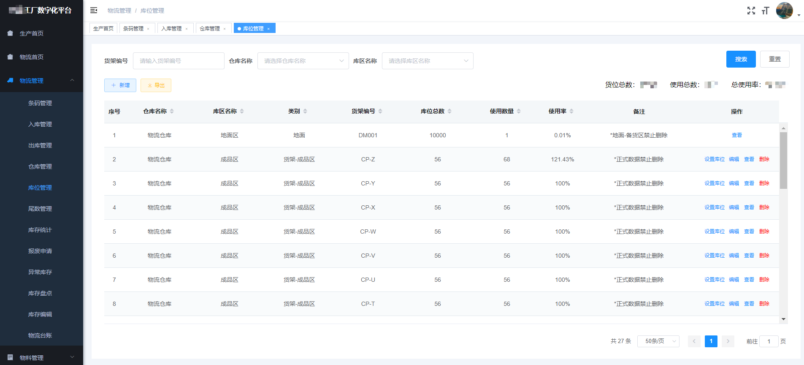Open 库存统计 in the sidebar
Image resolution: width=804 pixels, height=365 pixels.
(x=40, y=230)
